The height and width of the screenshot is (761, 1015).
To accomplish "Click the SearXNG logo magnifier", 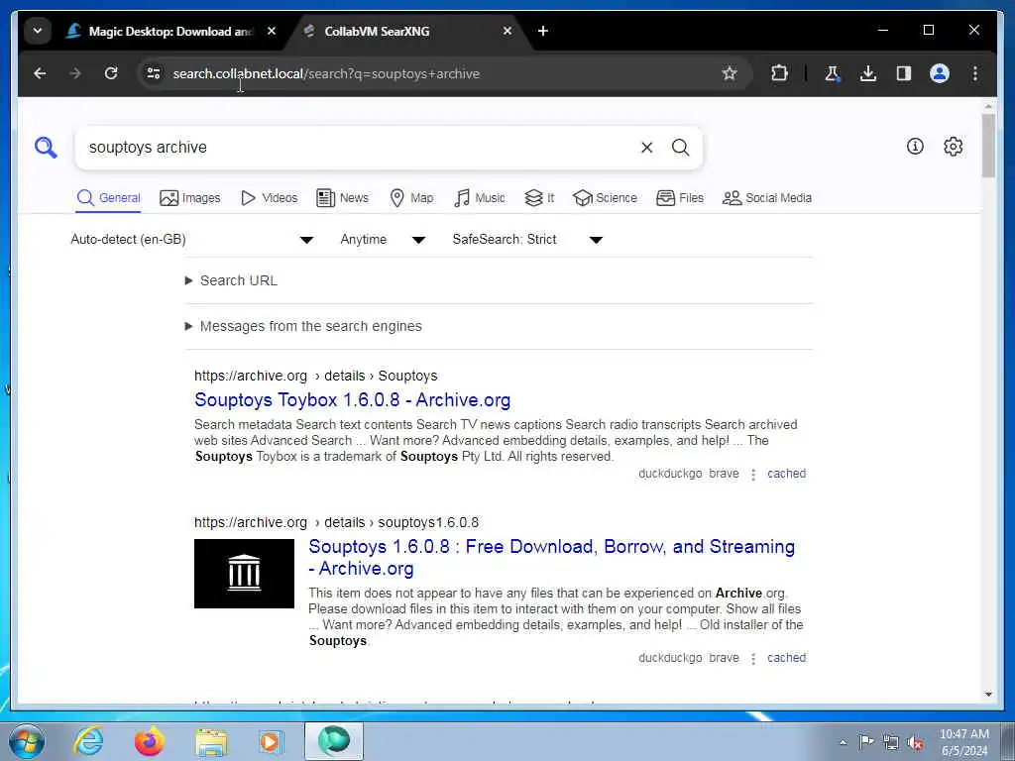I will coord(46,148).
